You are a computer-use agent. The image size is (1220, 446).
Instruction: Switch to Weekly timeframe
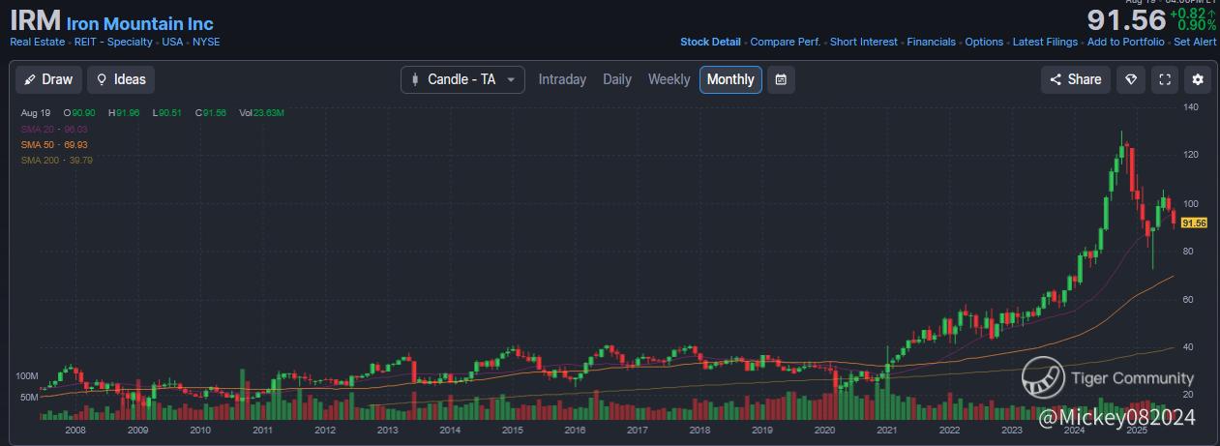pyautogui.click(x=669, y=79)
